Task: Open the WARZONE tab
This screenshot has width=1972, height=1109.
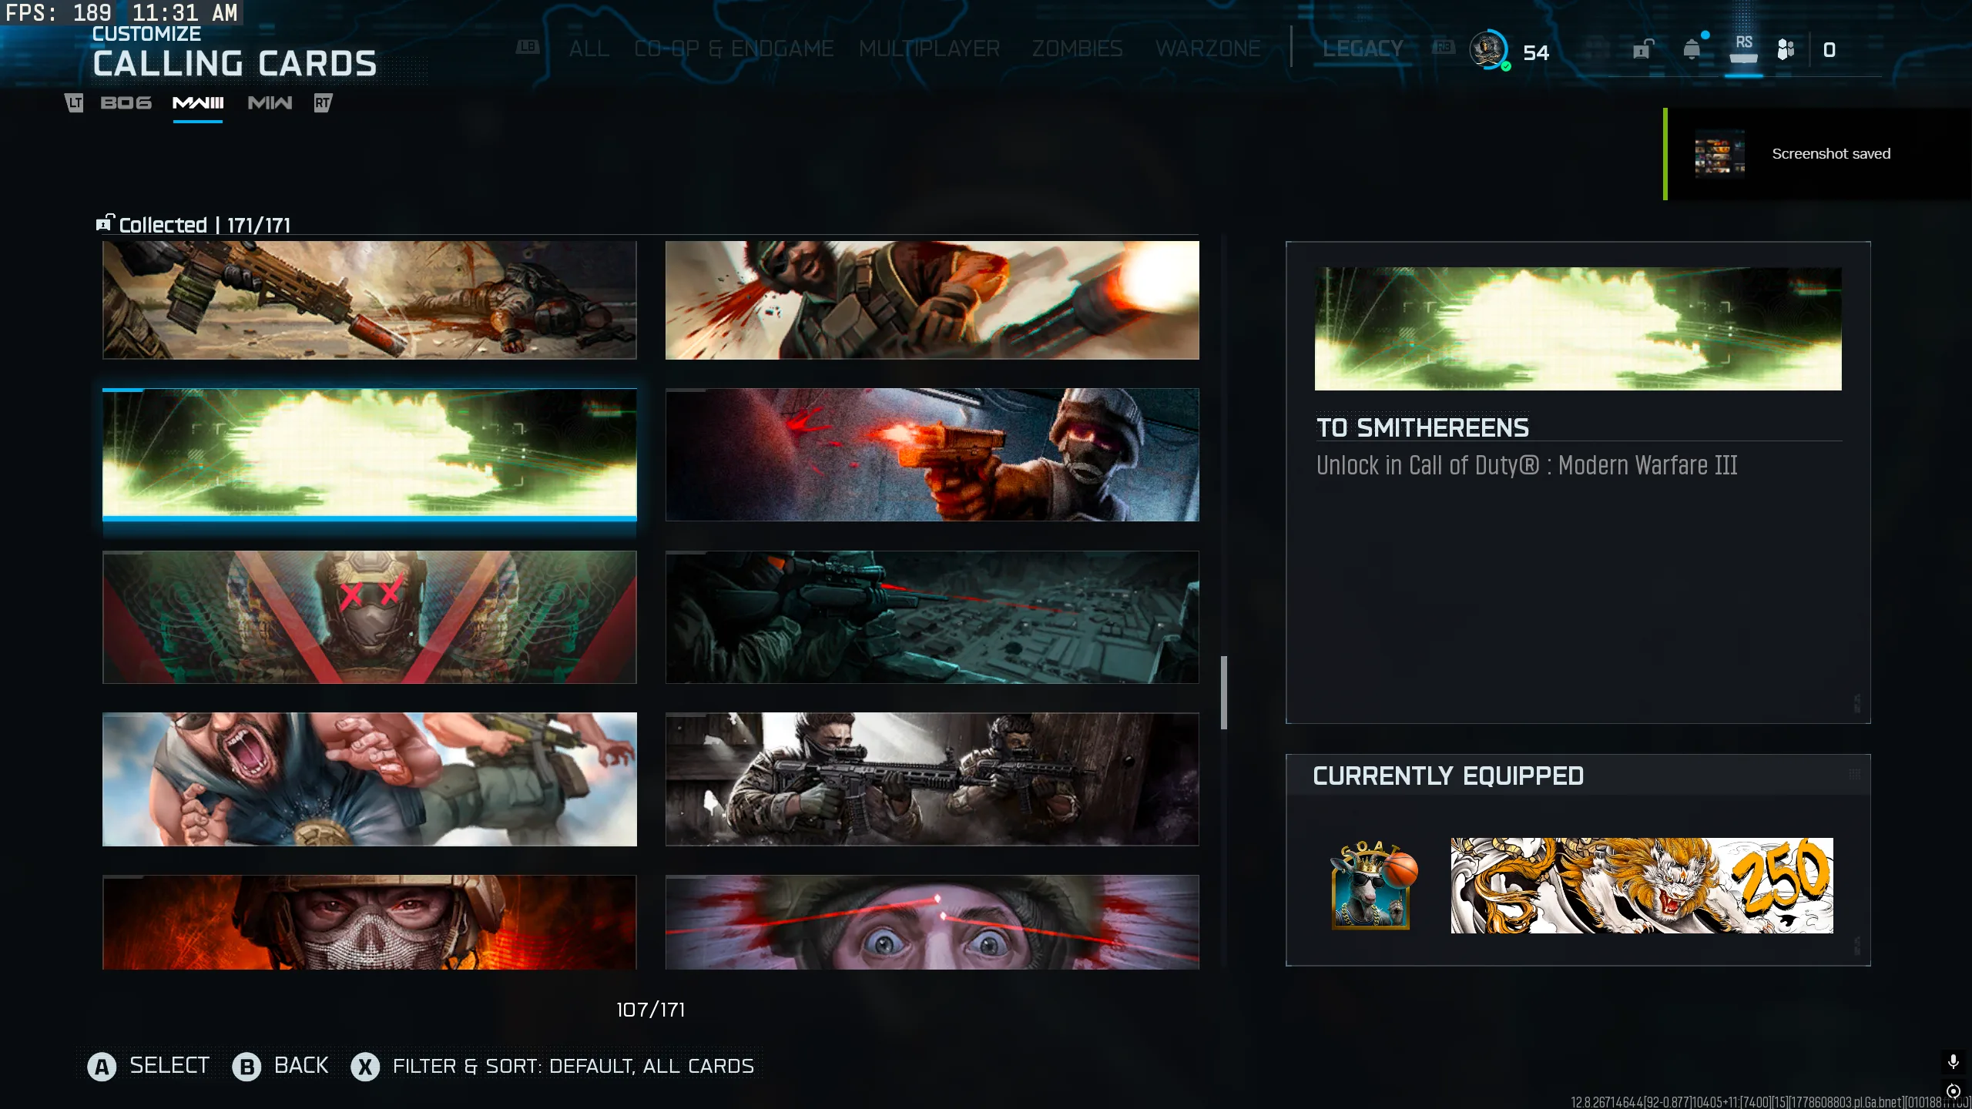Action: click(1208, 49)
